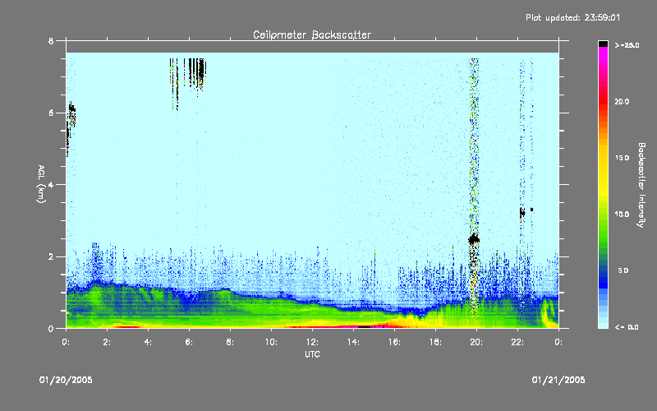
Task: Click the x-axis tick label 14:
Action: (x=353, y=342)
